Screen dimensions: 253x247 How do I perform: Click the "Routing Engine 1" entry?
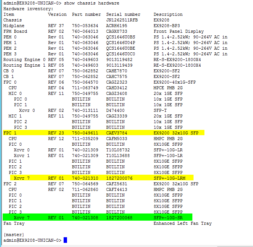(x=24, y=65)
